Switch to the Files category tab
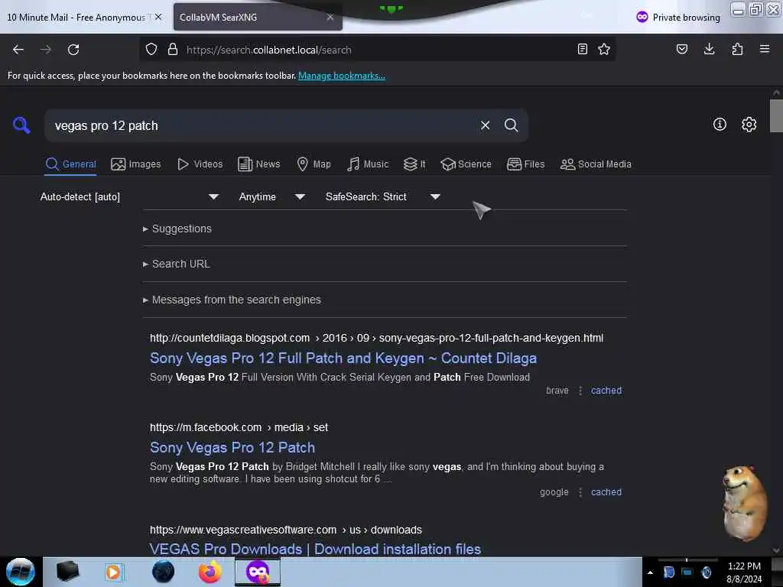Screen dimensions: 783x587 tap(525, 164)
